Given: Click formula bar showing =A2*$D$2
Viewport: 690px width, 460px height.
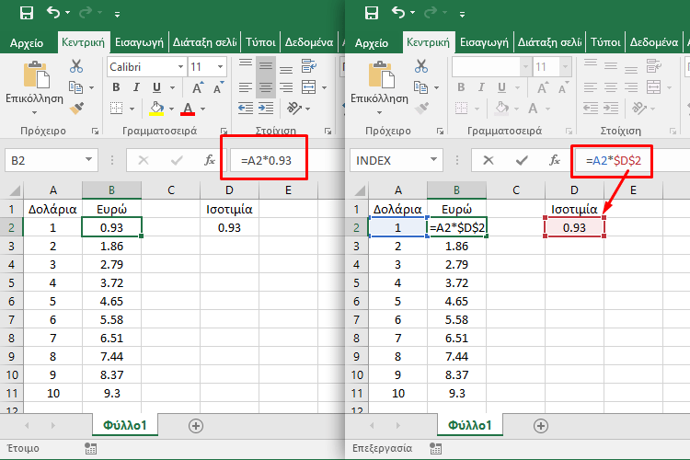Looking at the screenshot, I should tap(632, 160).
